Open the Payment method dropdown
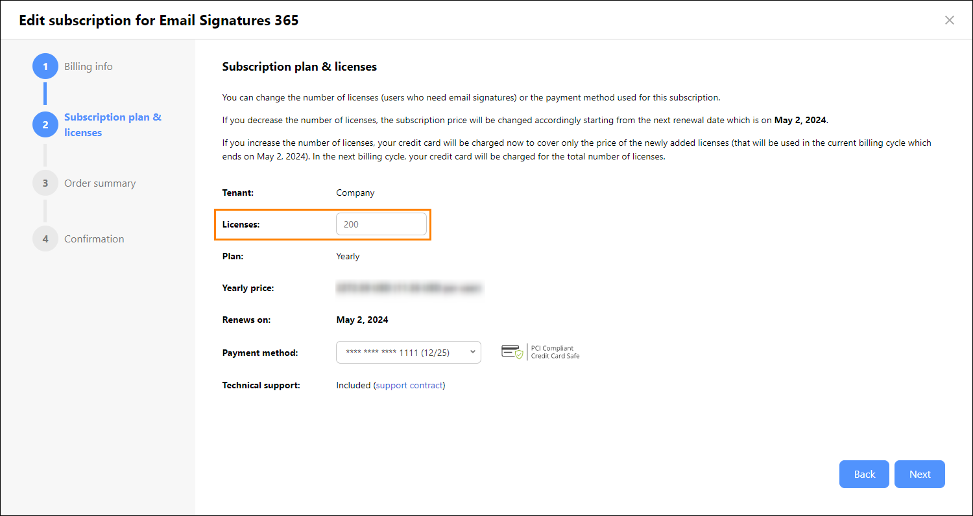973x516 pixels. pyautogui.click(x=409, y=353)
